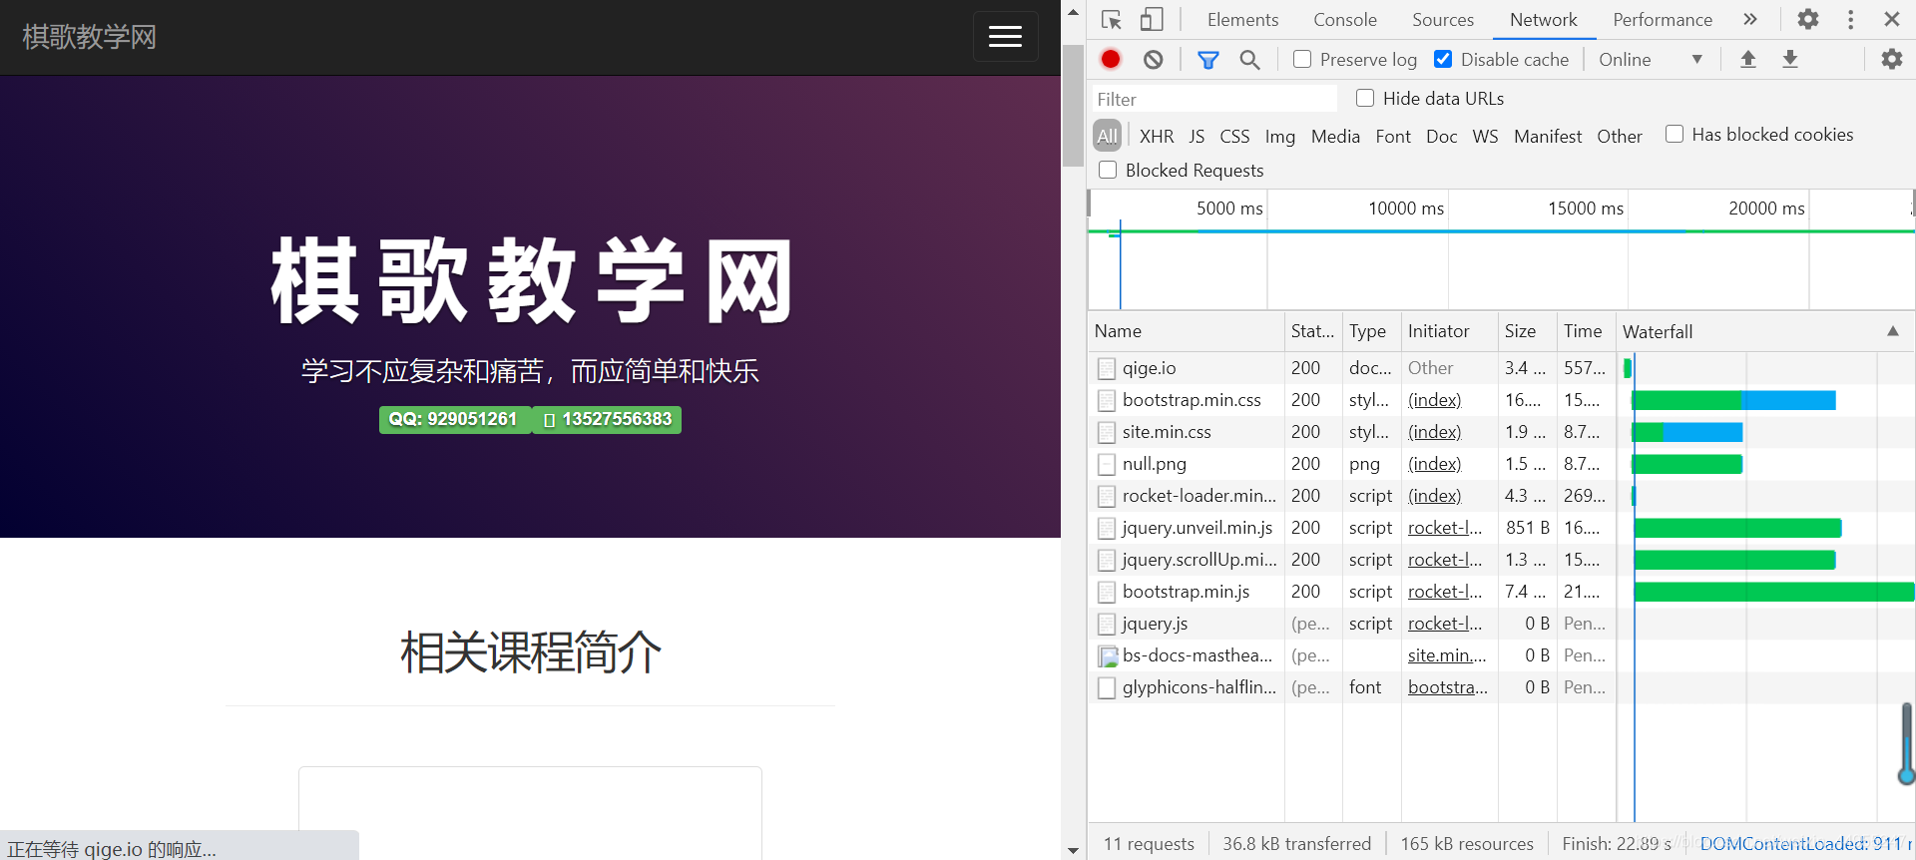The height and width of the screenshot is (860, 1916).
Task: Stop recording network log
Action: pyautogui.click(x=1111, y=60)
